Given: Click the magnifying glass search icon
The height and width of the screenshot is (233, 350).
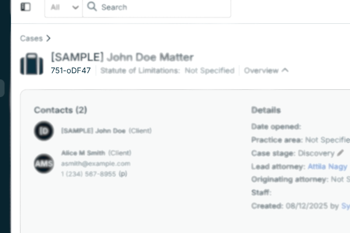Looking at the screenshot, I should coord(92,7).
